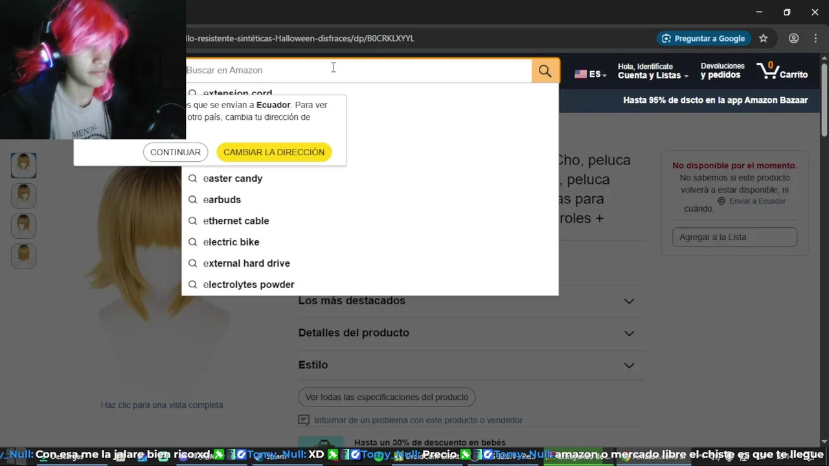Click the Hasta 95% de dscto Amazon Bazaar banner
The image size is (829, 466).
[x=716, y=100]
